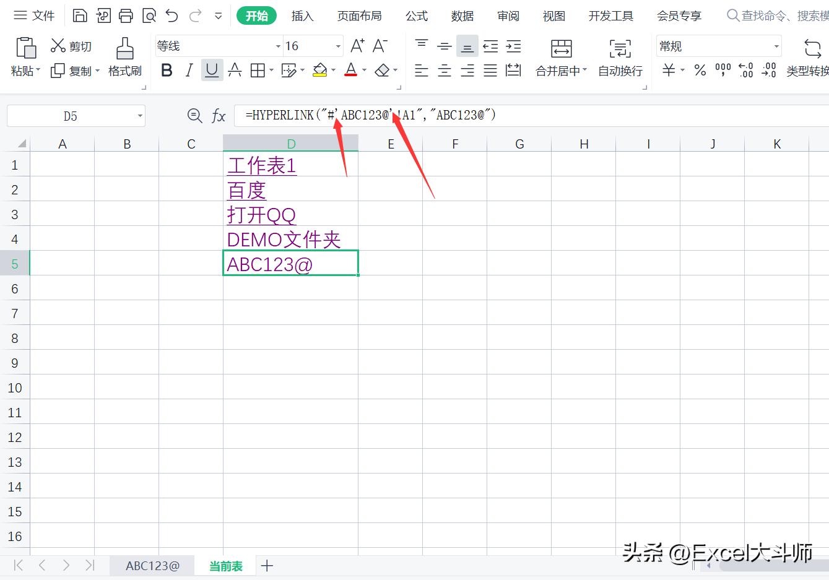Open the font size dropdown

[337, 45]
